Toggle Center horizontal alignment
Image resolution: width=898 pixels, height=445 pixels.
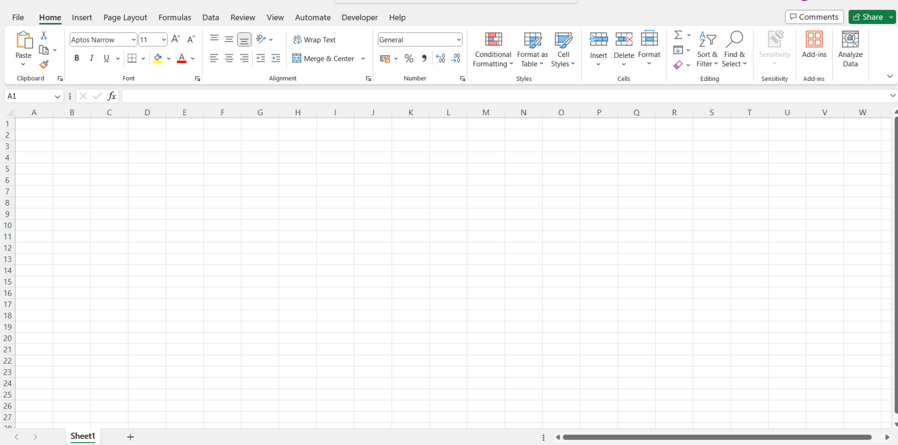pyautogui.click(x=229, y=58)
